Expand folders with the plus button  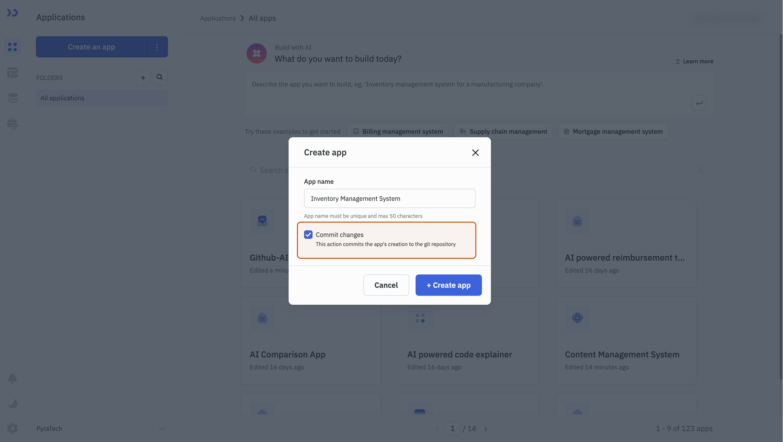143,77
